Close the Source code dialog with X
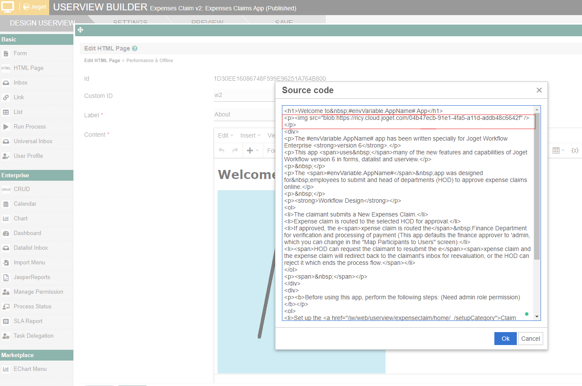This screenshot has width=582, height=386. (x=539, y=90)
